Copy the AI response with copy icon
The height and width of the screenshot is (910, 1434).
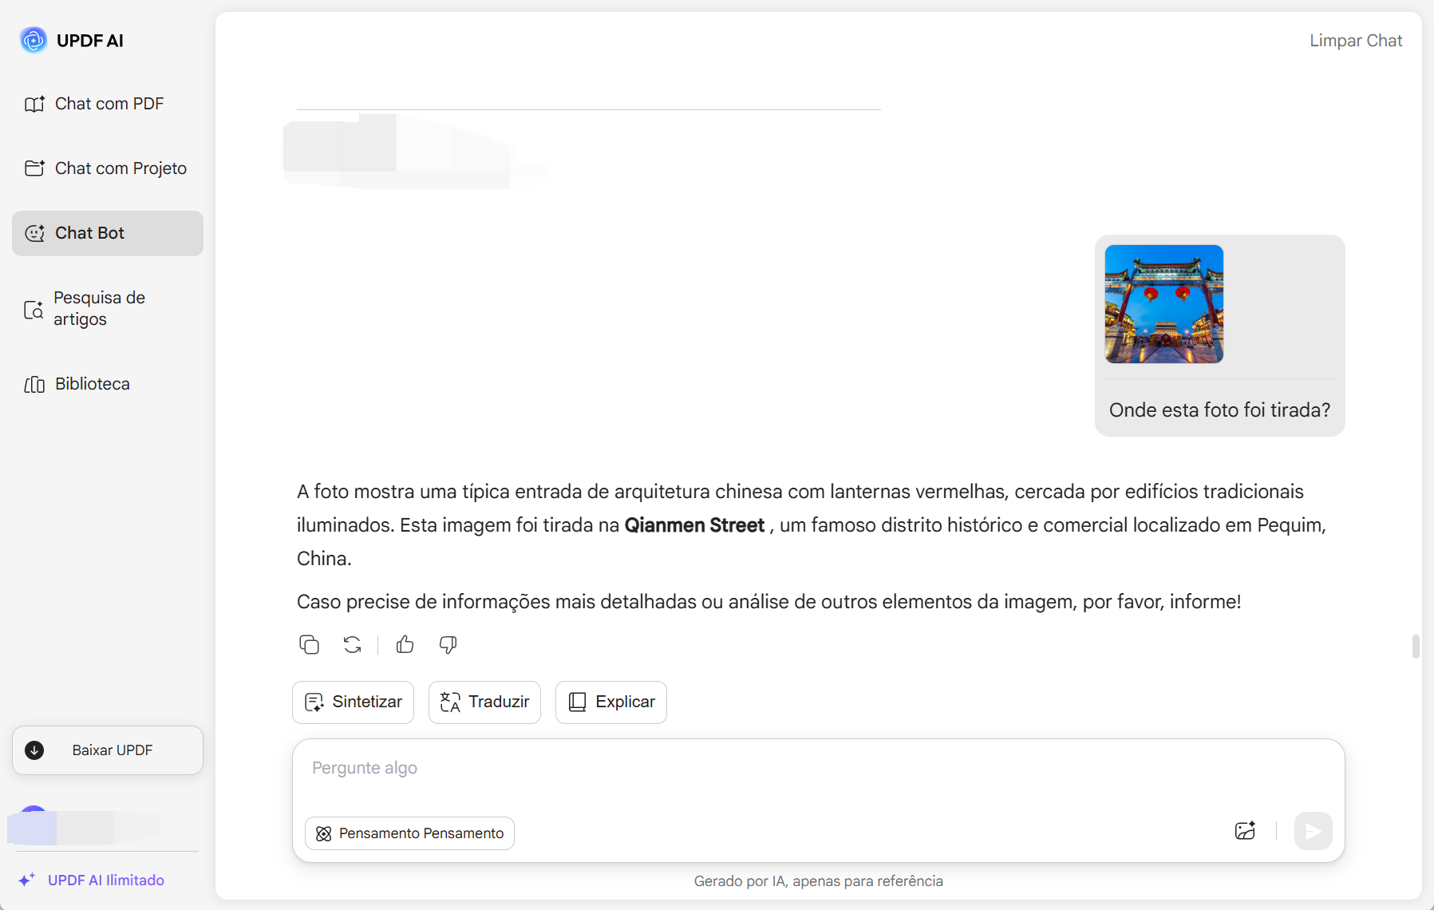(309, 644)
